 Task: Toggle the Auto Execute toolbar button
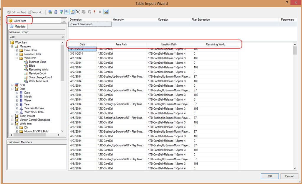[x=67, y=12]
